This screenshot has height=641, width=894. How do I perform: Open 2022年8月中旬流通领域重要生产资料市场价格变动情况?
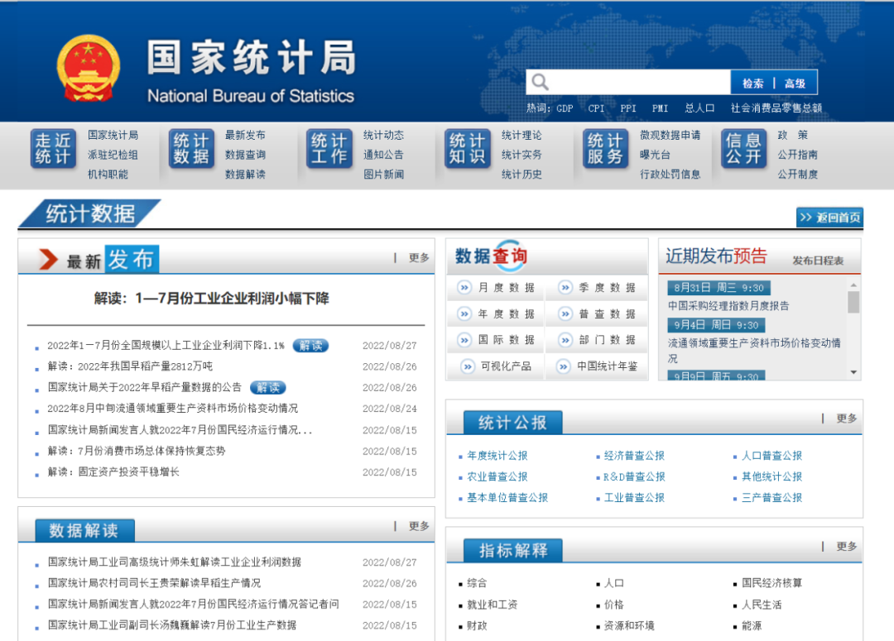173,409
